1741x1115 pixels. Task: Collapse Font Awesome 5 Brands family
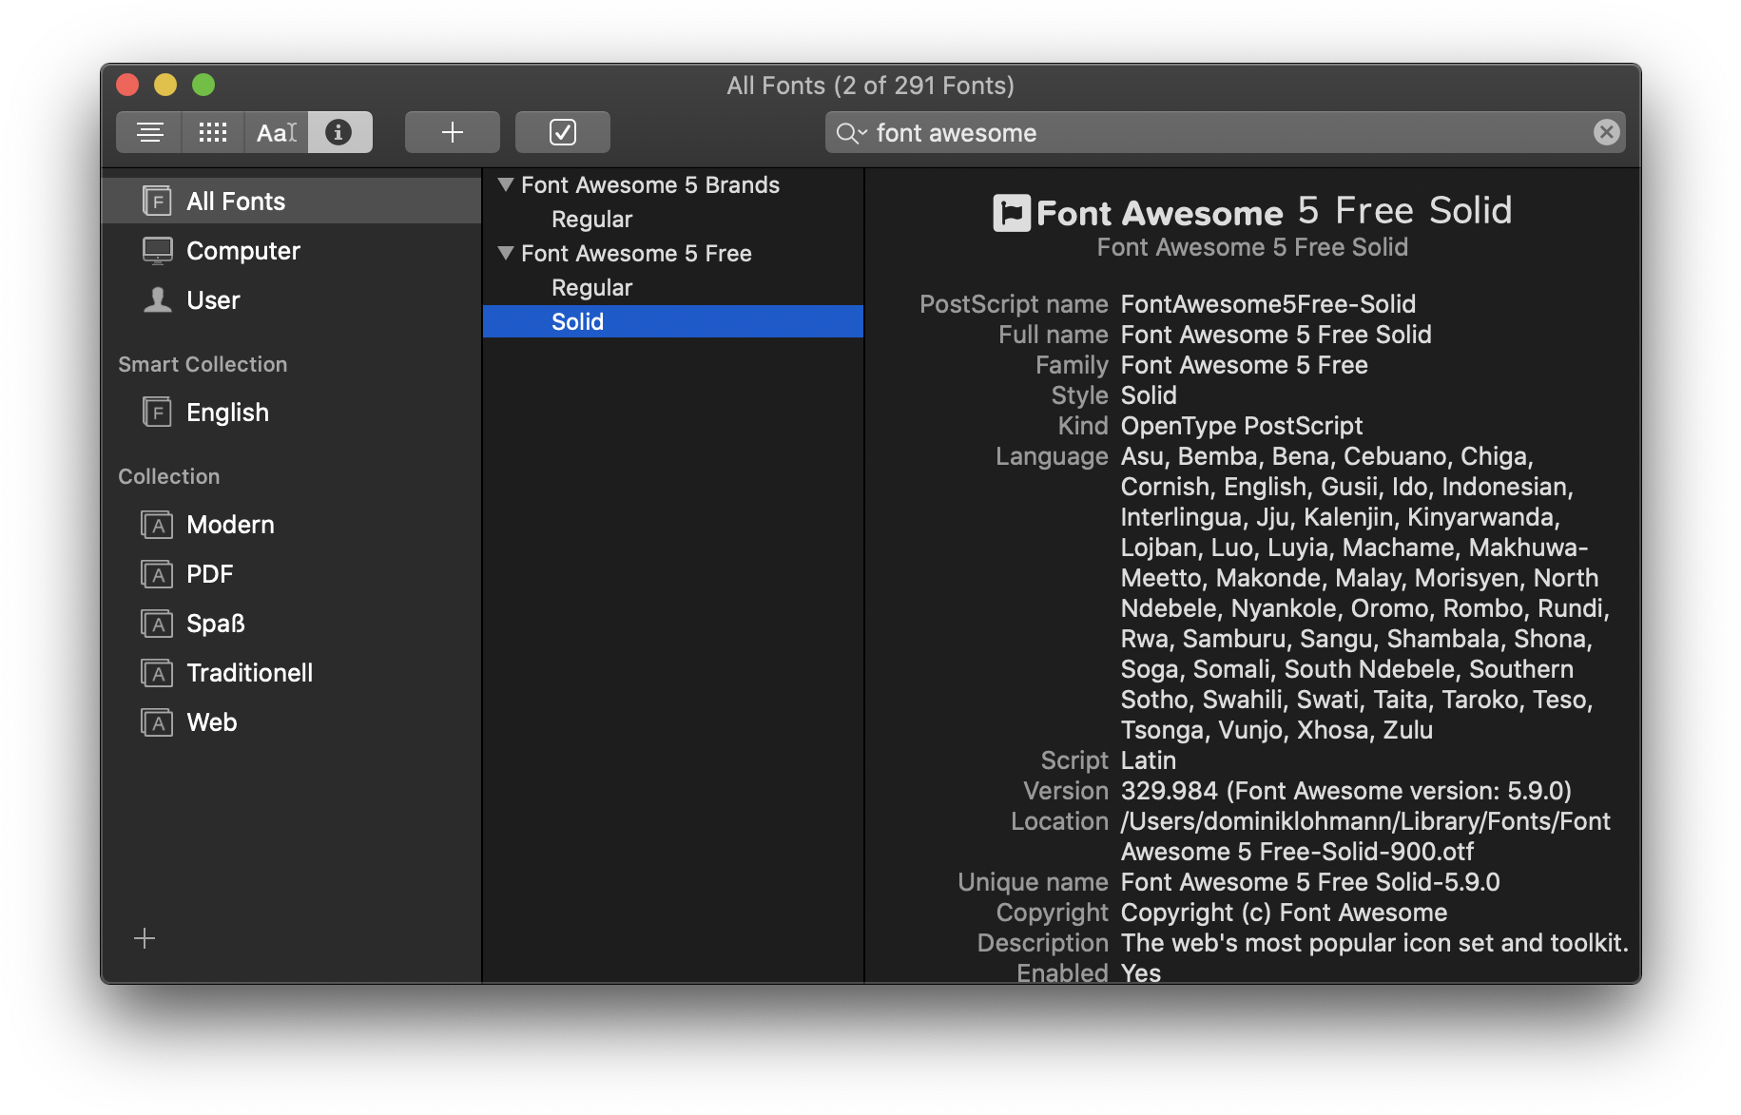point(506,184)
